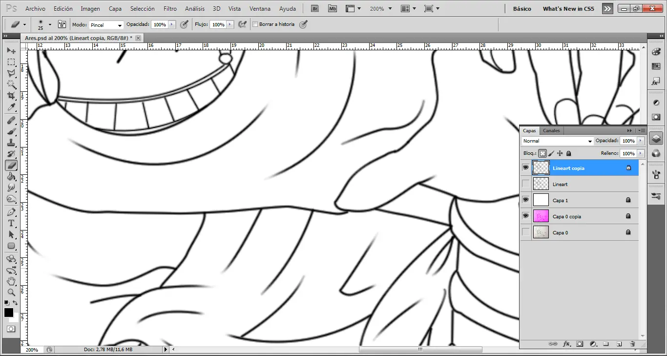Open the Filtro menu
Viewport: 667px width, 356px height.
tap(170, 9)
